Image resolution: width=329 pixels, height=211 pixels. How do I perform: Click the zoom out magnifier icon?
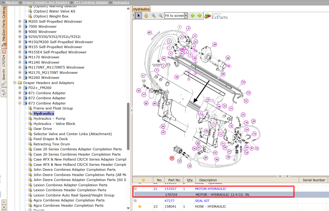coord(161,15)
